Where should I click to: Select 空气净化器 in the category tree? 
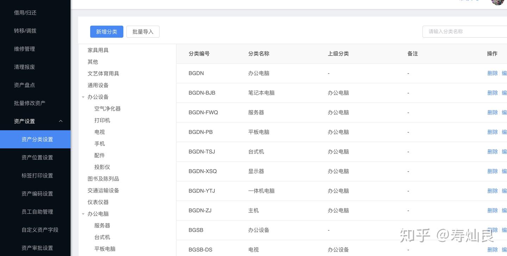pyautogui.click(x=107, y=109)
